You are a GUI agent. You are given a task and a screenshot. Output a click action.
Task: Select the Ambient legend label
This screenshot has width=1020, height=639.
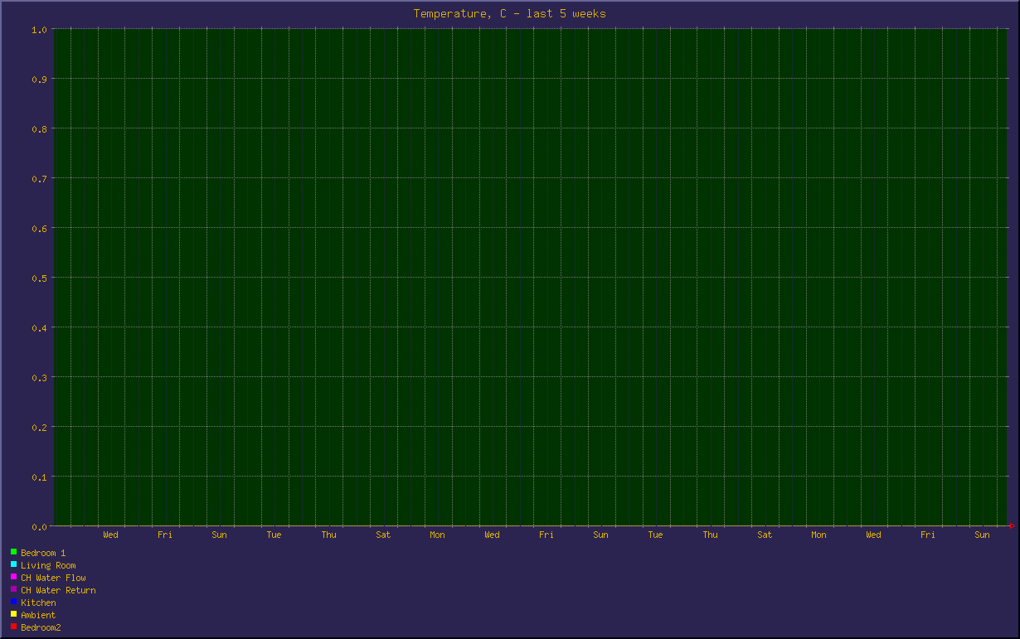coord(38,615)
